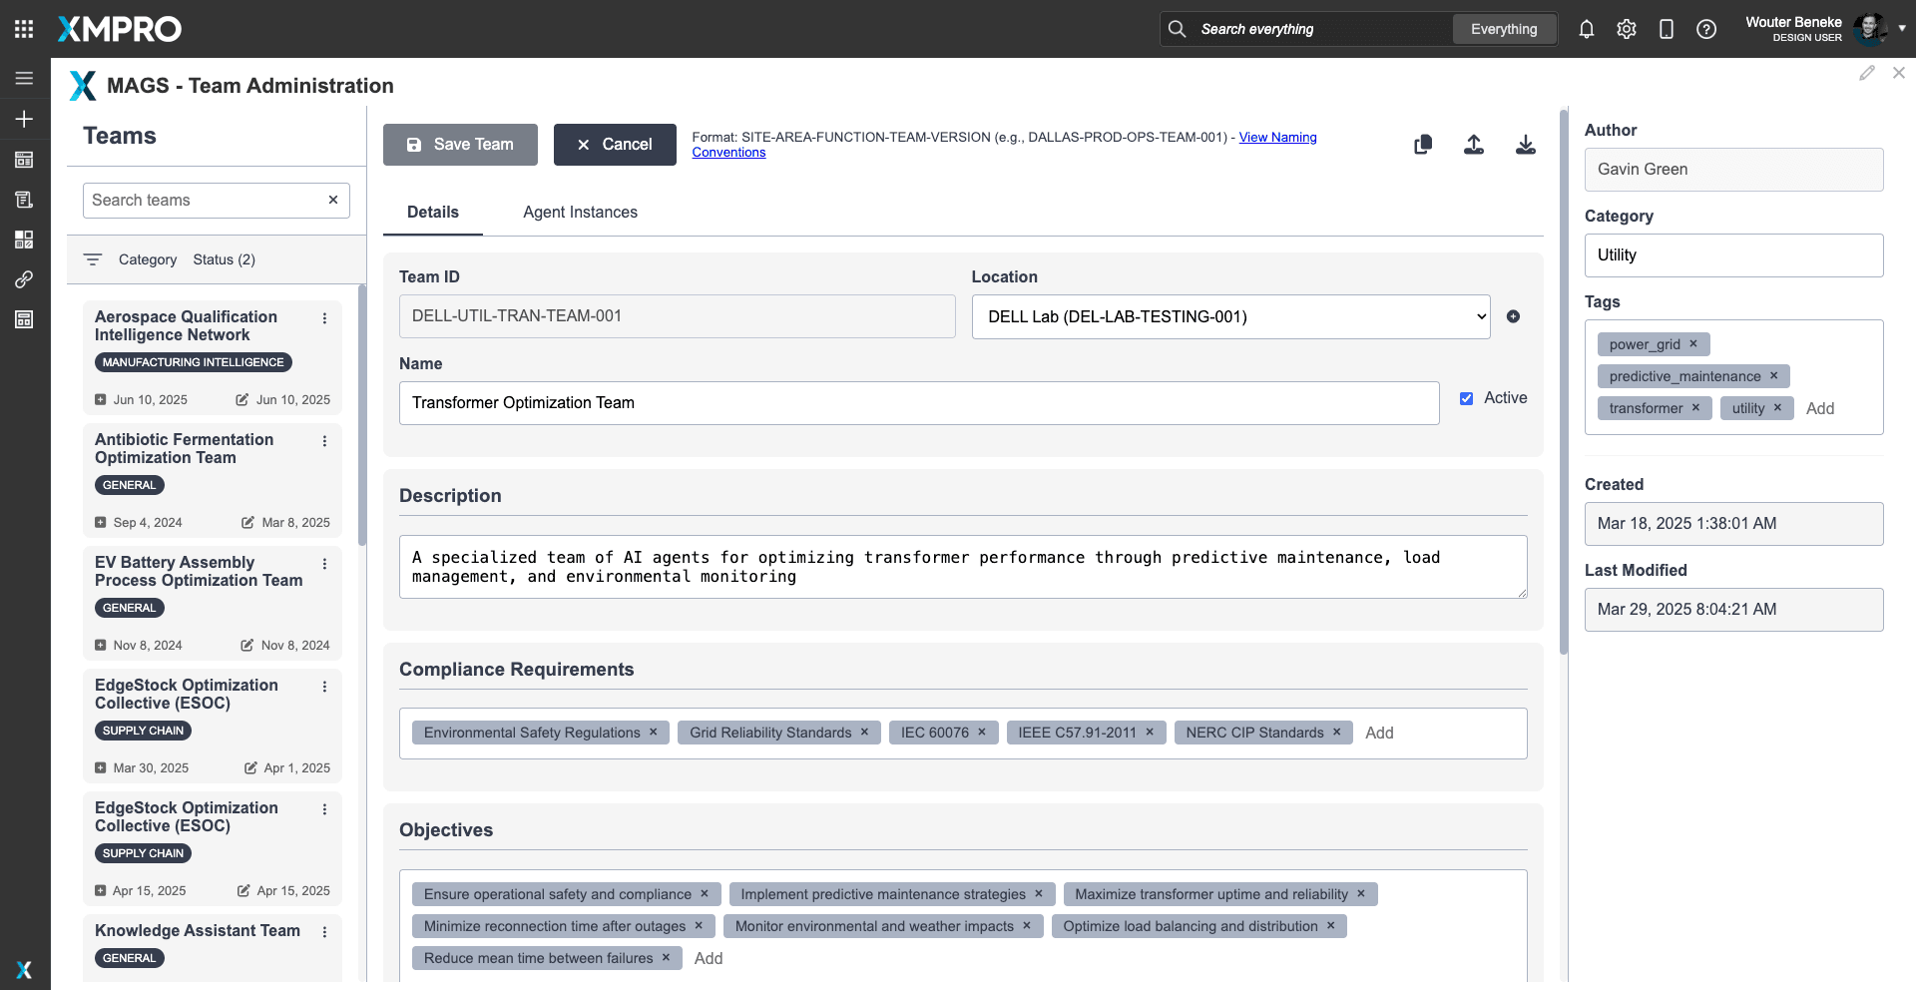Click the mobile device icon in header
Image resolution: width=1916 pixels, height=990 pixels.
tap(1666, 29)
